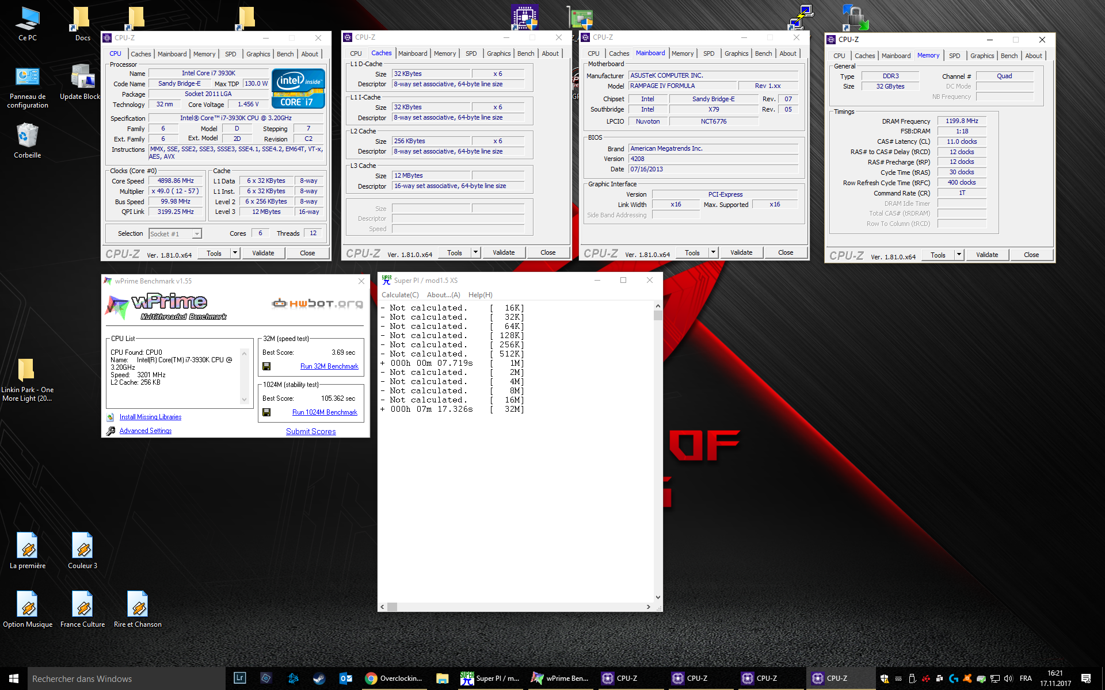Switch to the wPrime Benchmark taskbar button
Screen dimensions: 1105x690
(x=561, y=678)
